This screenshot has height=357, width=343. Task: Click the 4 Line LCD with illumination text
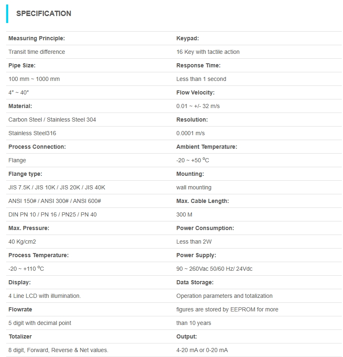click(x=44, y=296)
